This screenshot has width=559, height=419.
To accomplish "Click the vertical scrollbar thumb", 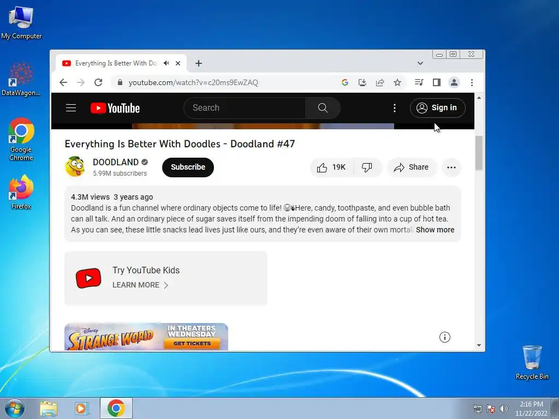I will click(x=479, y=153).
